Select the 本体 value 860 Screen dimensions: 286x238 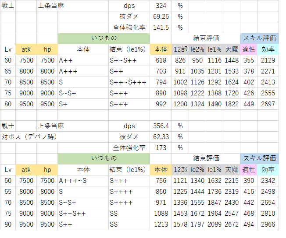coord(161,192)
